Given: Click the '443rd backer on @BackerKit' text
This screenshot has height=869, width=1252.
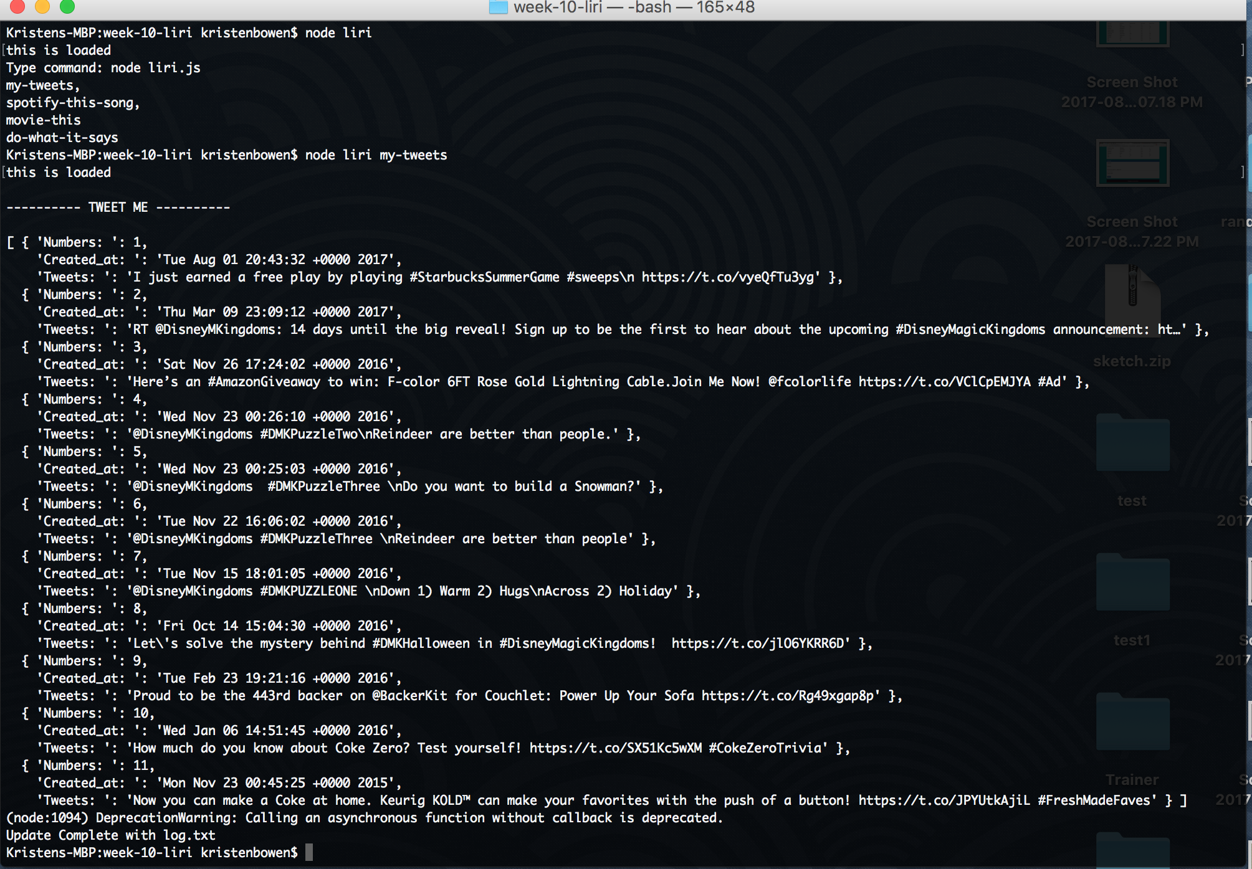Looking at the screenshot, I should pos(350,695).
